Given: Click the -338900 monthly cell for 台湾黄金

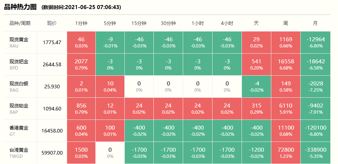Looking at the screenshot, I should point(315,152).
